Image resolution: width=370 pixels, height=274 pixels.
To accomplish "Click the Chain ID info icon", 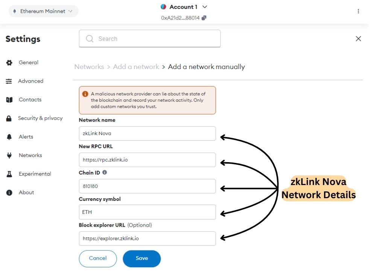I will [105, 172].
